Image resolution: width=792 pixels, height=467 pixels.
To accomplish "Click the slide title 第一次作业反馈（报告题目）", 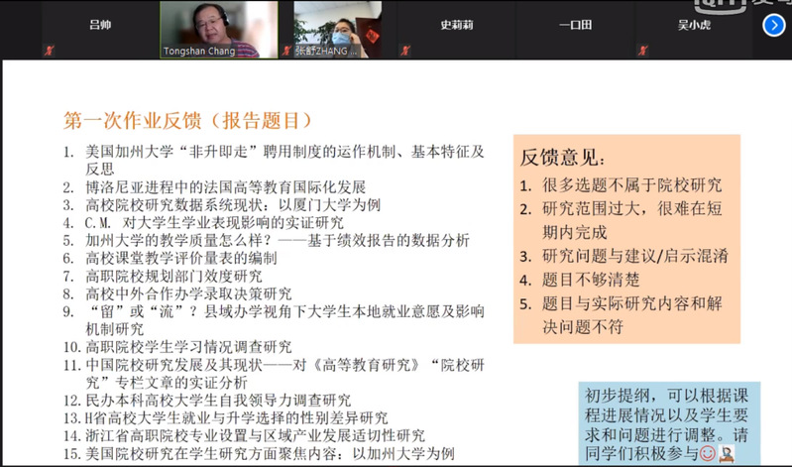I will point(188,121).
